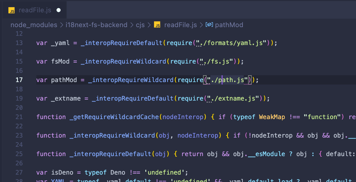The width and height of the screenshot is (356, 182).
Task: Click the fsMod variable name
Action: click(60, 61)
